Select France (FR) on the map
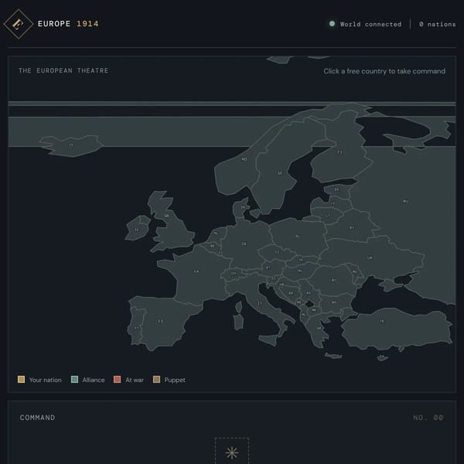 tap(196, 271)
